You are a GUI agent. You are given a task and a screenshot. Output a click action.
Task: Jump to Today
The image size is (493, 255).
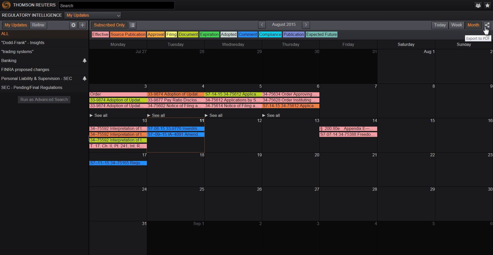click(x=440, y=25)
